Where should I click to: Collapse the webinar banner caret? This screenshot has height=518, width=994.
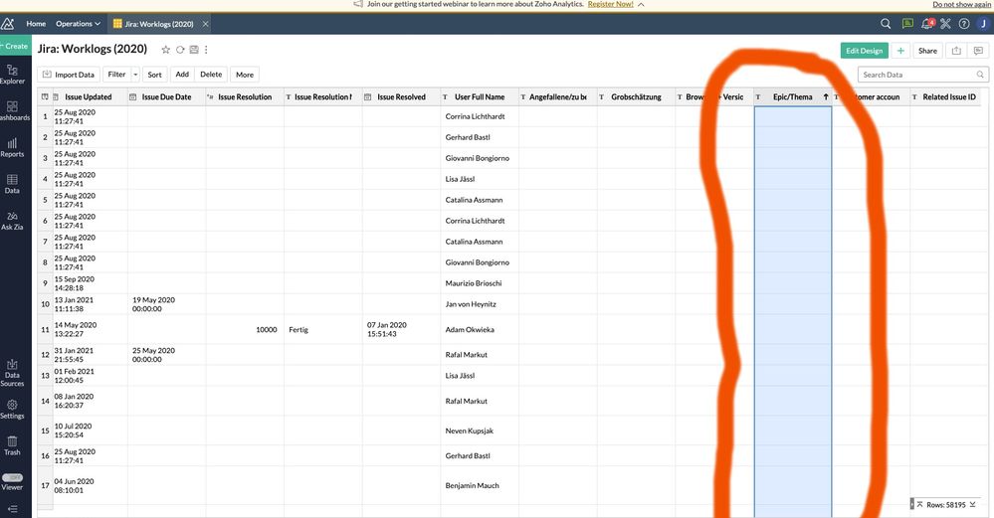tap(642, 4)
